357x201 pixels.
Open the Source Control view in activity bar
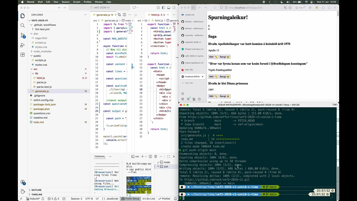pyautogui.click(x=23, y=35)
